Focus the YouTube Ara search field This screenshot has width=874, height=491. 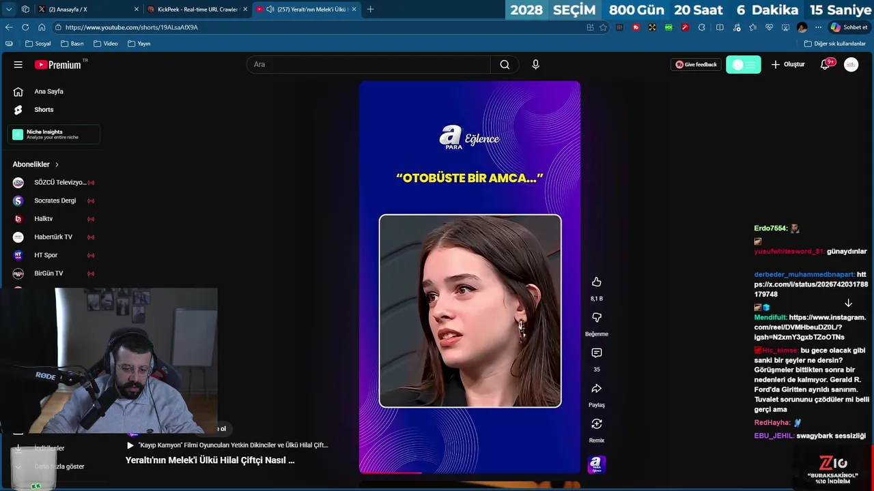(369, 64)
